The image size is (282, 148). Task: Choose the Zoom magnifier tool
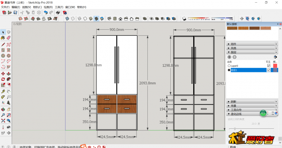(3, 115)
